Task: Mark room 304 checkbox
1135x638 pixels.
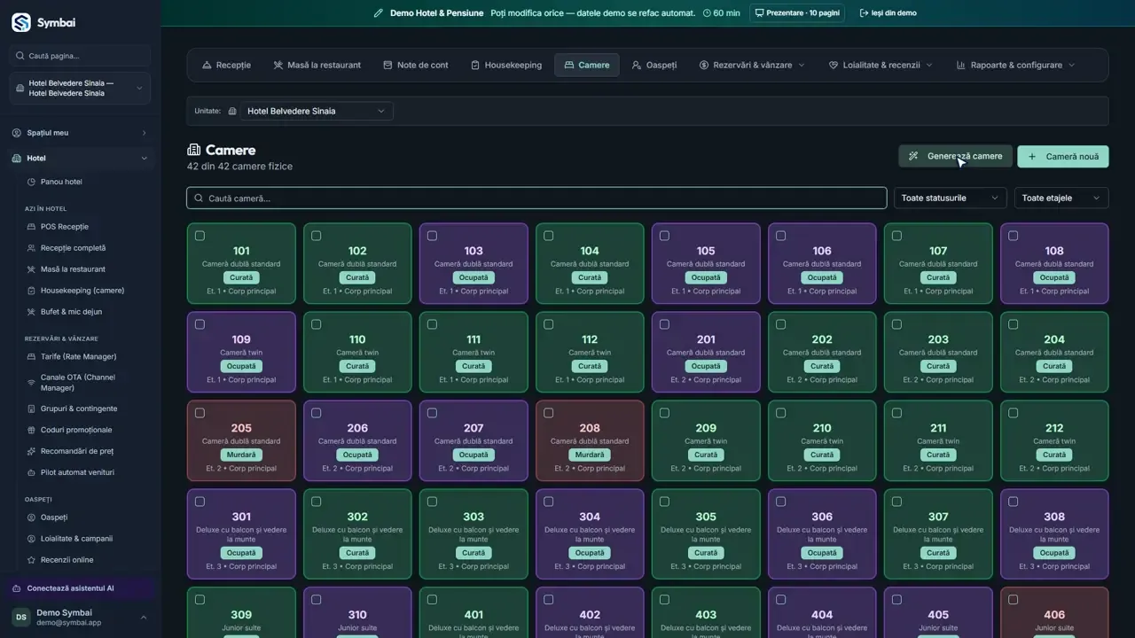Action: click(548, 502)
